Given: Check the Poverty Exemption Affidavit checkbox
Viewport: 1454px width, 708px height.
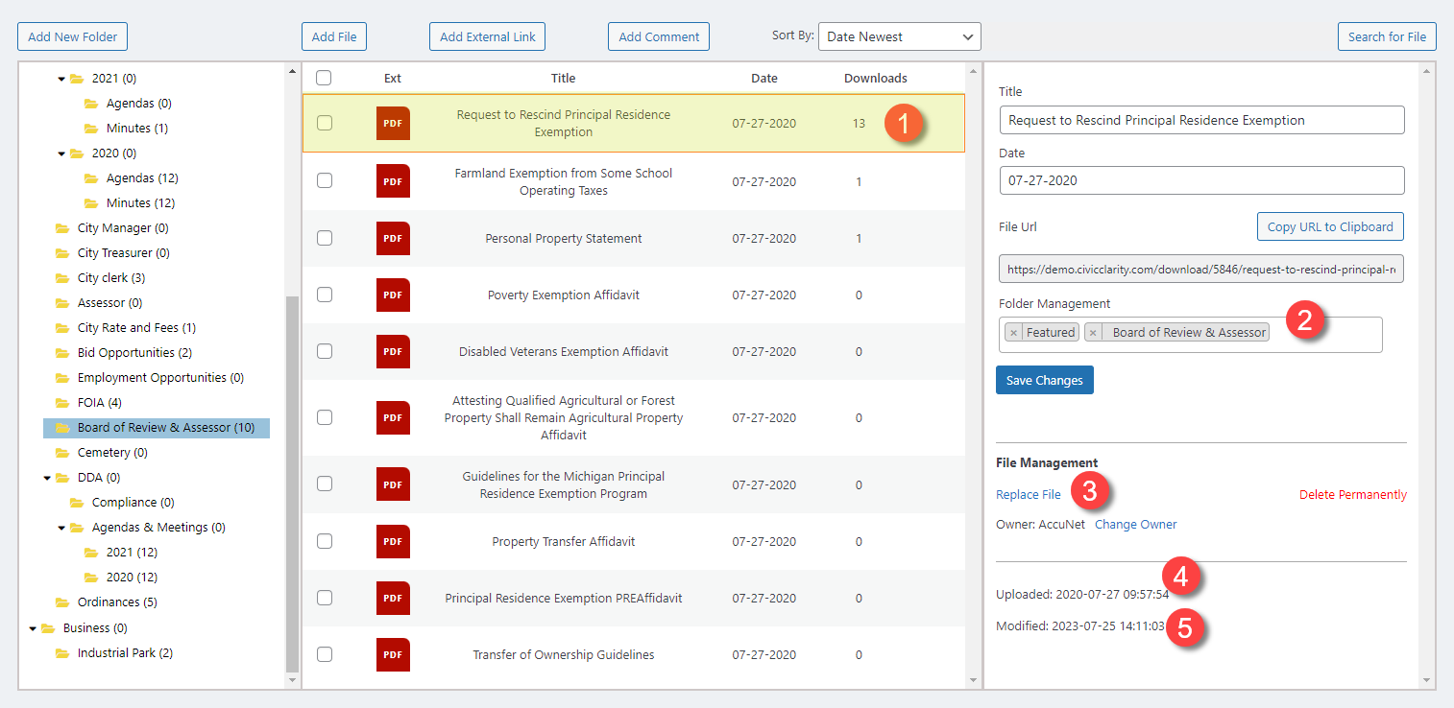Looking at the screenshot, I should (325, 295).
